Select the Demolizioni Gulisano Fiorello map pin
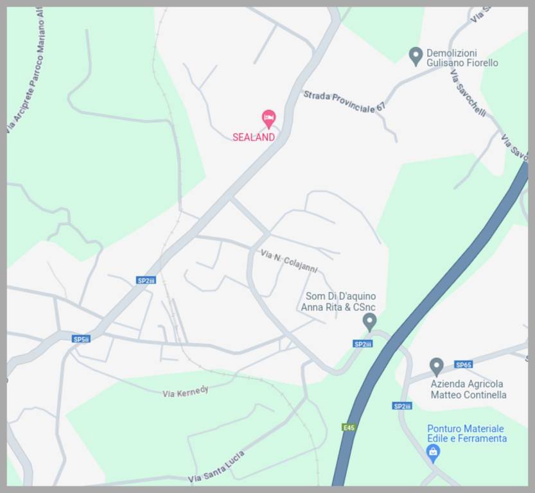535x493 pixels. click(416, 56)
